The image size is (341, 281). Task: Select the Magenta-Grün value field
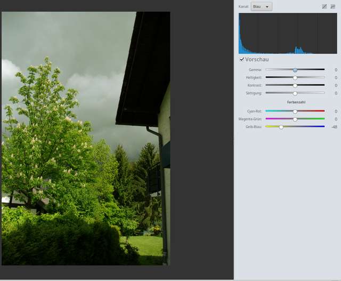(x=334, y=119)
